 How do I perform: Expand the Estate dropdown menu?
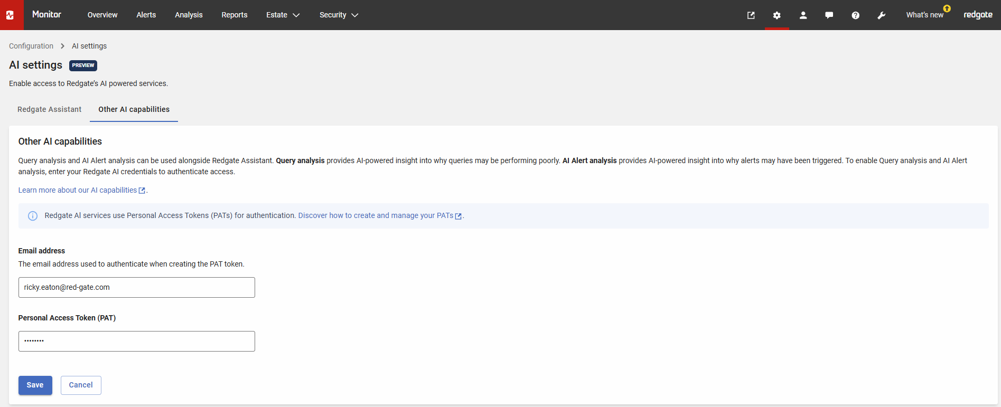[283, 15]
